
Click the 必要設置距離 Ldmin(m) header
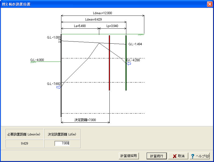tap(24, 134)
